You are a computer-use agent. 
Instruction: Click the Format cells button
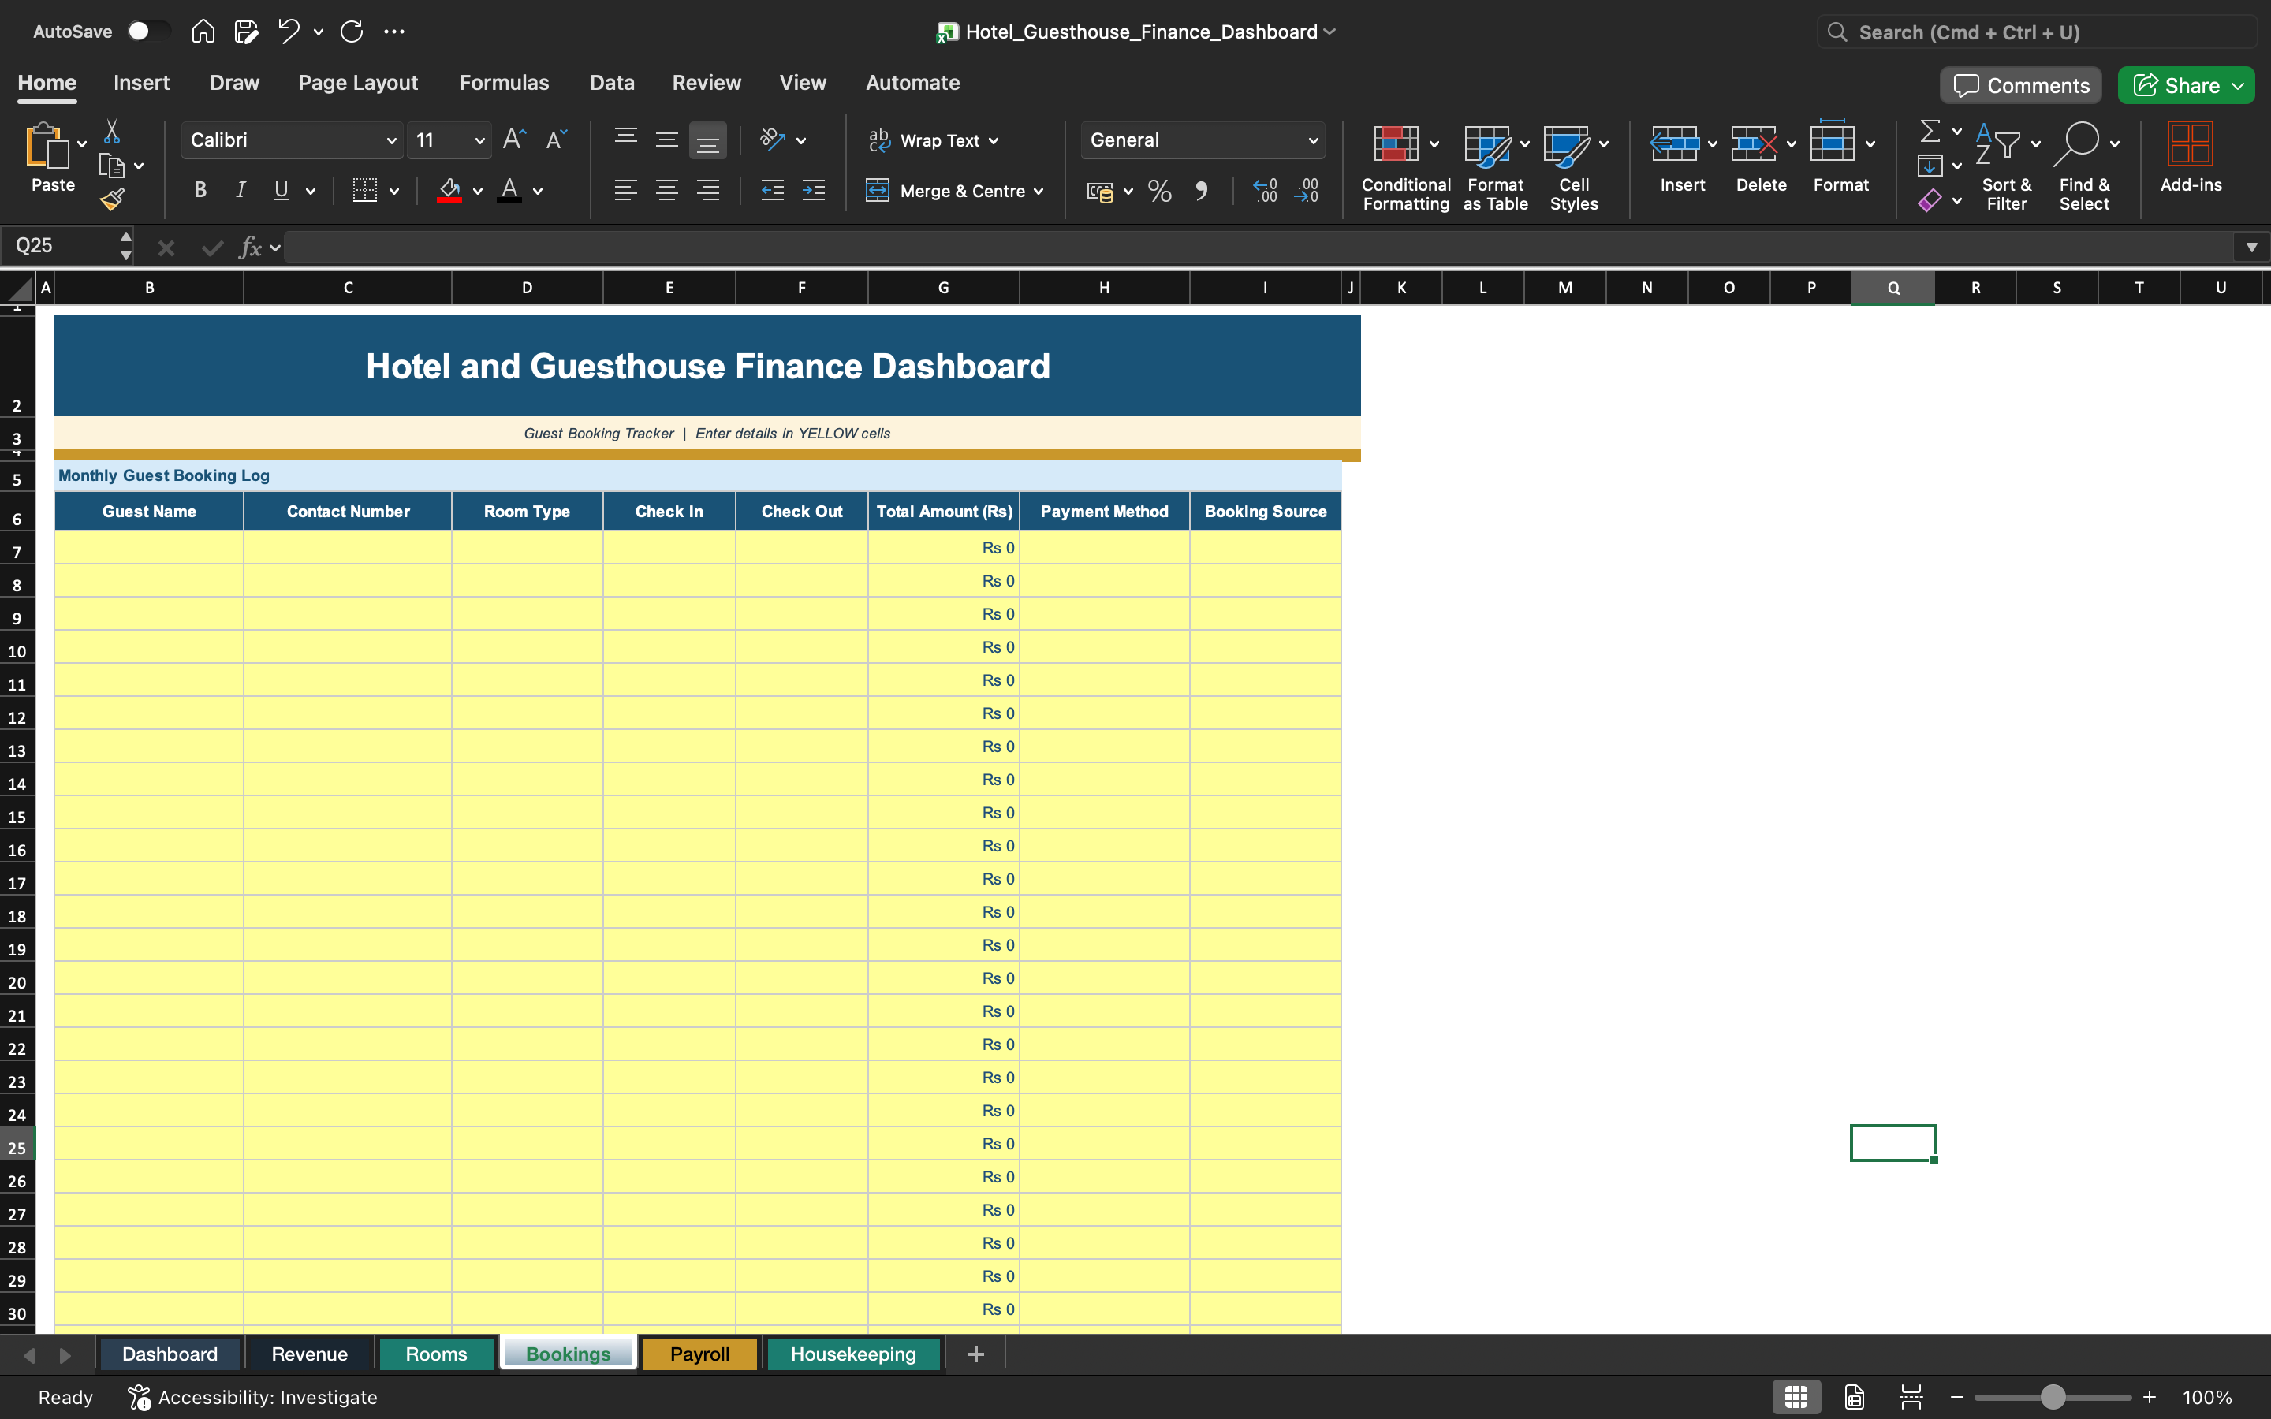pyautogui.click(x=1840, y=158)
